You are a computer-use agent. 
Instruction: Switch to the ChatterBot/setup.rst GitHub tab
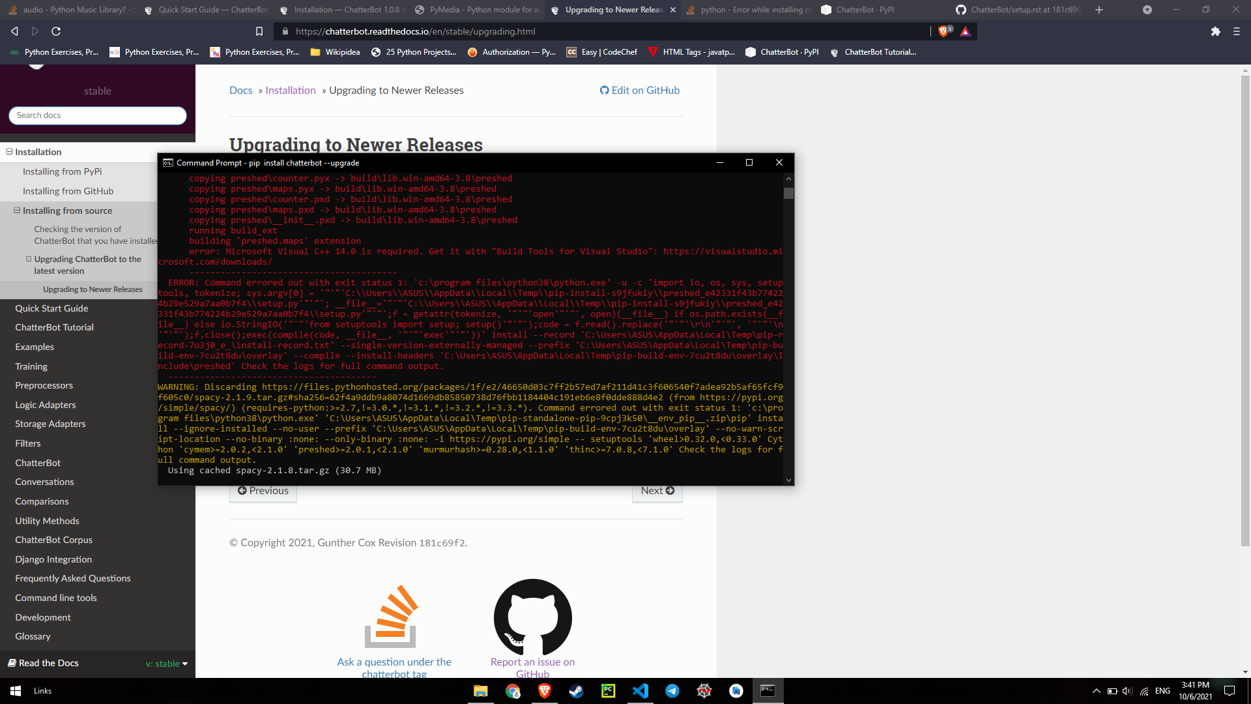[1019, 10]
